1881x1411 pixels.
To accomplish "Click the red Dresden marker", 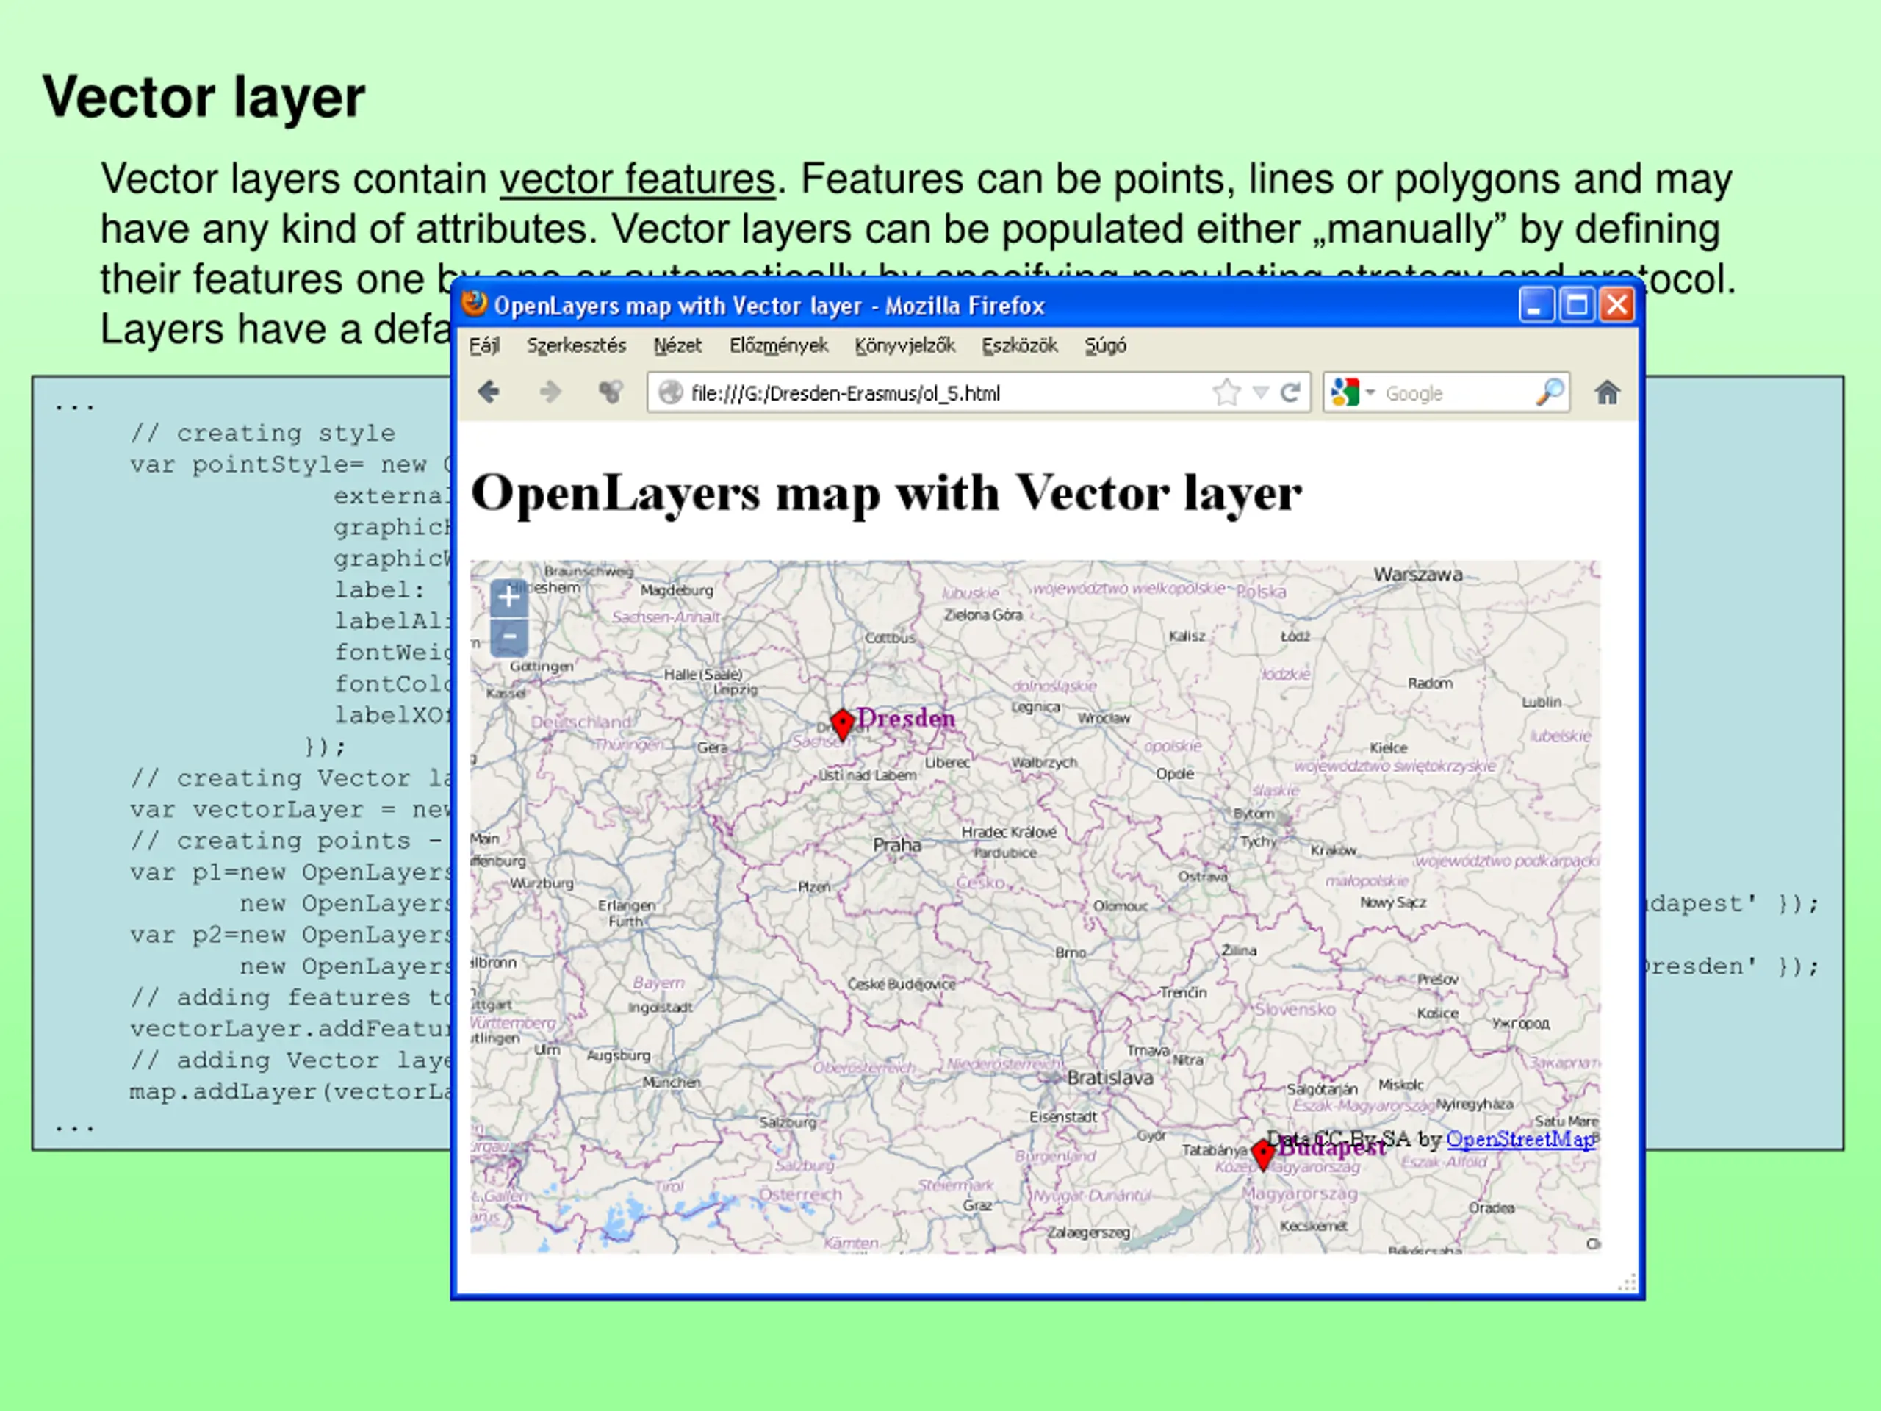I will tap(842, 725).
